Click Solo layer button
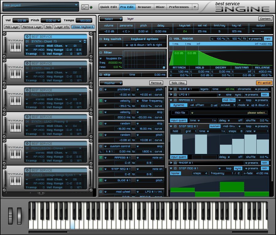276x235 pixels. (x=48, y=27)
